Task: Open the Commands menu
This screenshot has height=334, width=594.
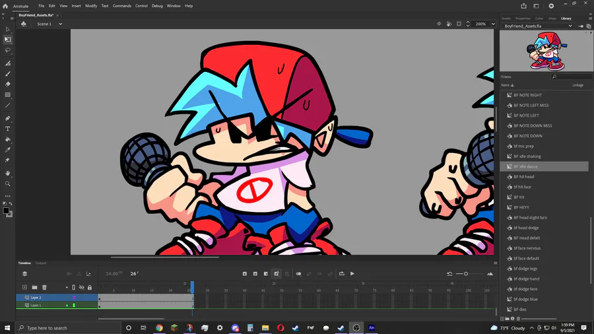Action: pyautogui.click(x=122, y=6)
